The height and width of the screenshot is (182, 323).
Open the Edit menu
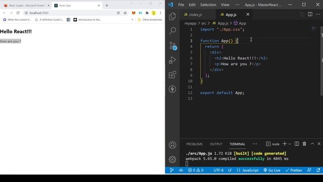point(192,5)
